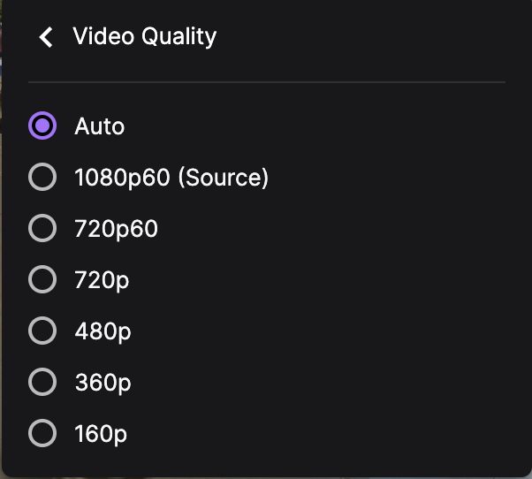Click the filled purple Auto radio indicator

coord(42,126)
